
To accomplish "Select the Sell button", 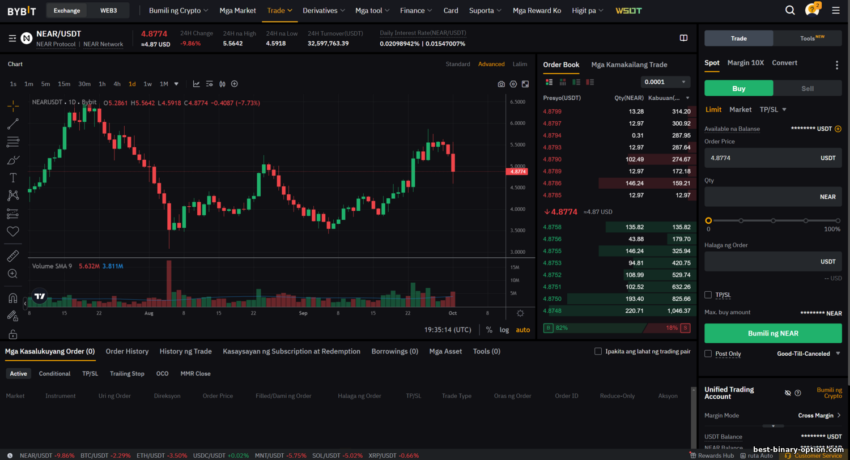I will (x=807, y=88).
